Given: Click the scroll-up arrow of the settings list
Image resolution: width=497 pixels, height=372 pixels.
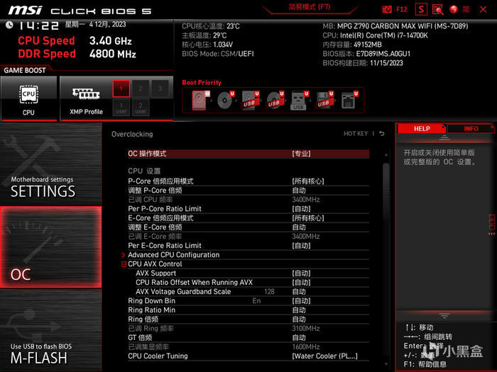Looking at the screenshot, I should (x=386, y=154).
